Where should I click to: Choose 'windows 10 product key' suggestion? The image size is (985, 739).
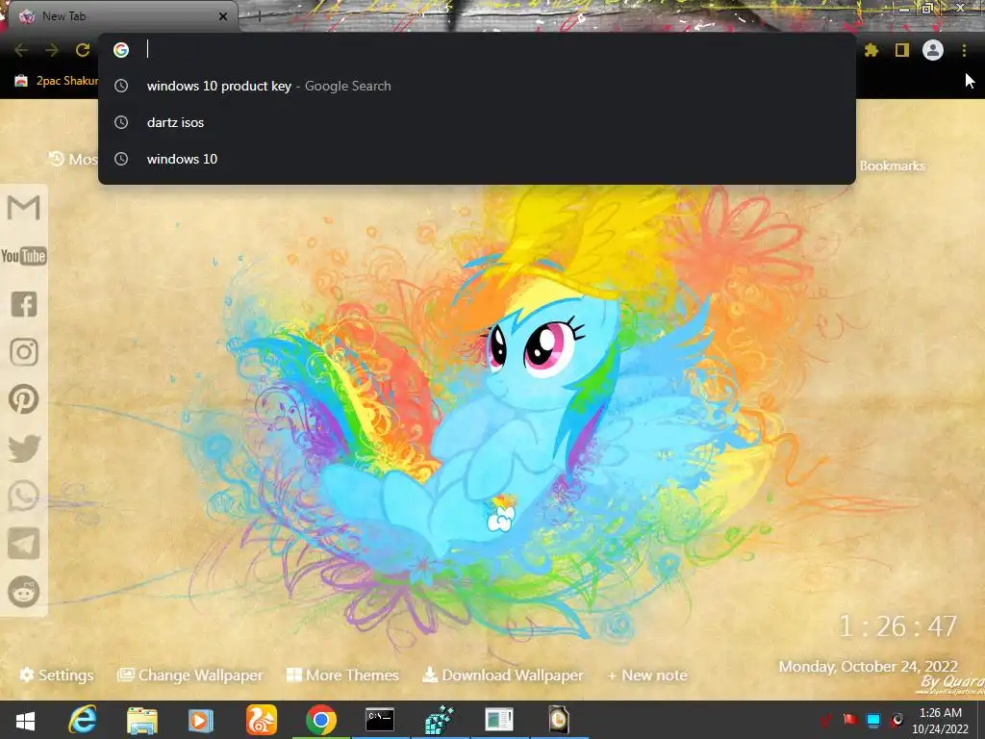pyautogui.click(x=477, y=86)
